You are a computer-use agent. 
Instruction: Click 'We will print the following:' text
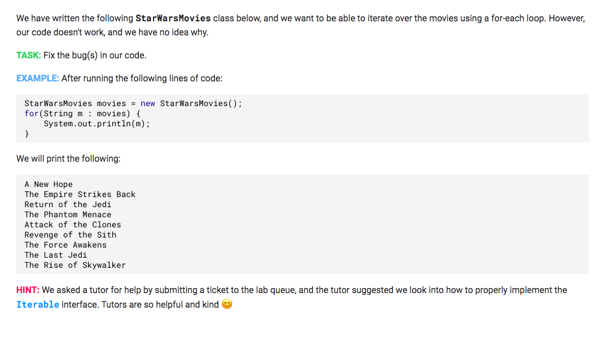[x=68, y=159]
